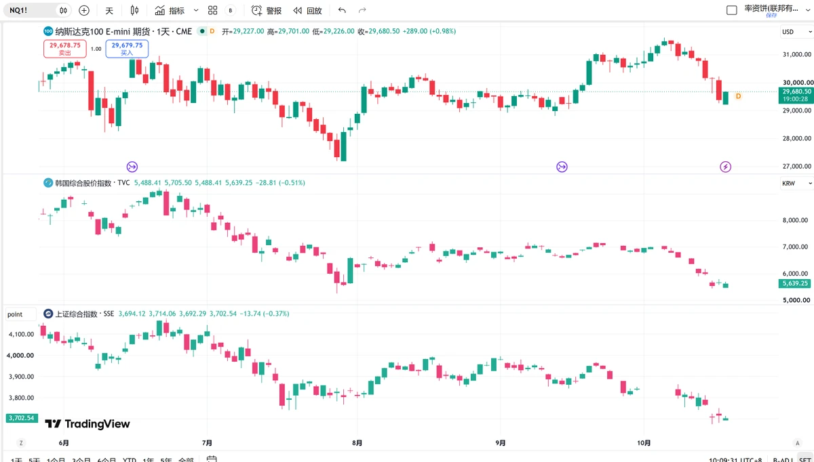This screenshot has height=462, width=814.
Task: Toggle auto scale with the A button
Action: click(x=796, y=442)
